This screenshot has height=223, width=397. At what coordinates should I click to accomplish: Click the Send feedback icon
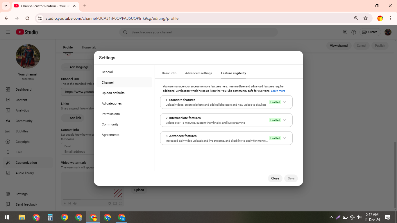8,204
